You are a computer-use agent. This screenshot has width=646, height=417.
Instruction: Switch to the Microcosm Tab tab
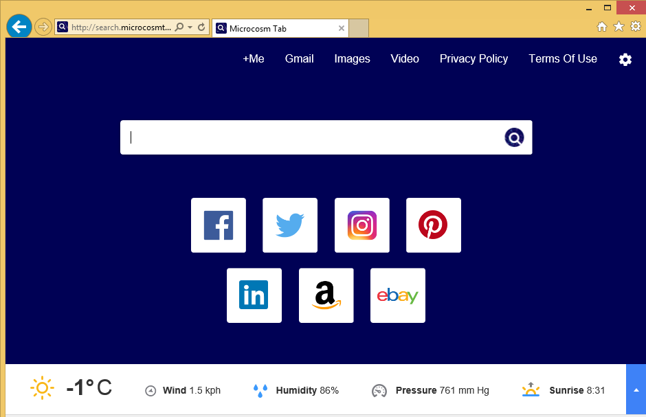[x=275, y=28]
